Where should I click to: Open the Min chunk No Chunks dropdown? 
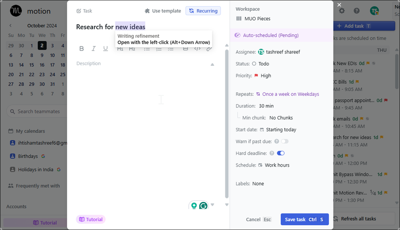(x=281, y=118)
